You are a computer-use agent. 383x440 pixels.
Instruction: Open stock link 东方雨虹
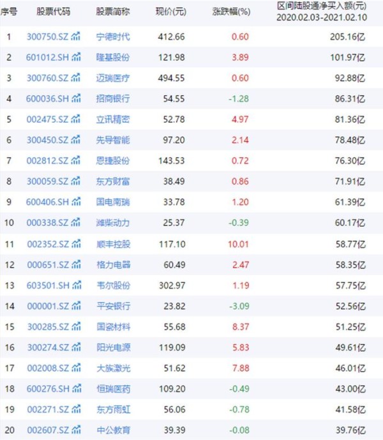[114, 410]
